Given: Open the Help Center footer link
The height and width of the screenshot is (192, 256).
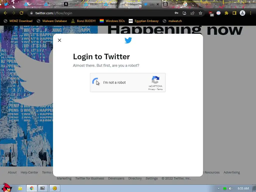Looking at the screenshot, I should tap(29, 172).
